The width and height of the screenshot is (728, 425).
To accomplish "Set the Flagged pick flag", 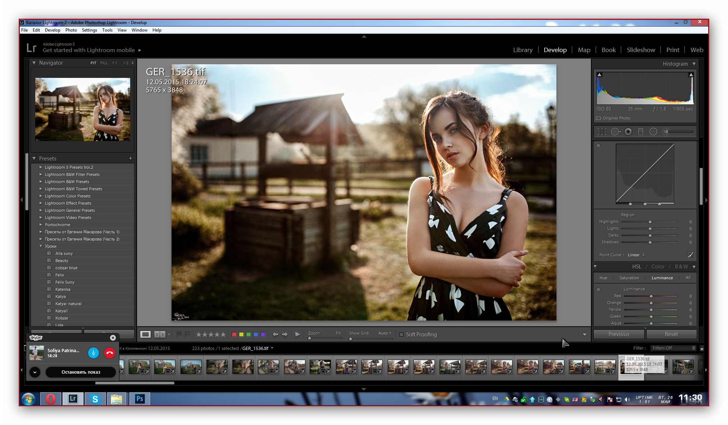I will pos(179,334).
